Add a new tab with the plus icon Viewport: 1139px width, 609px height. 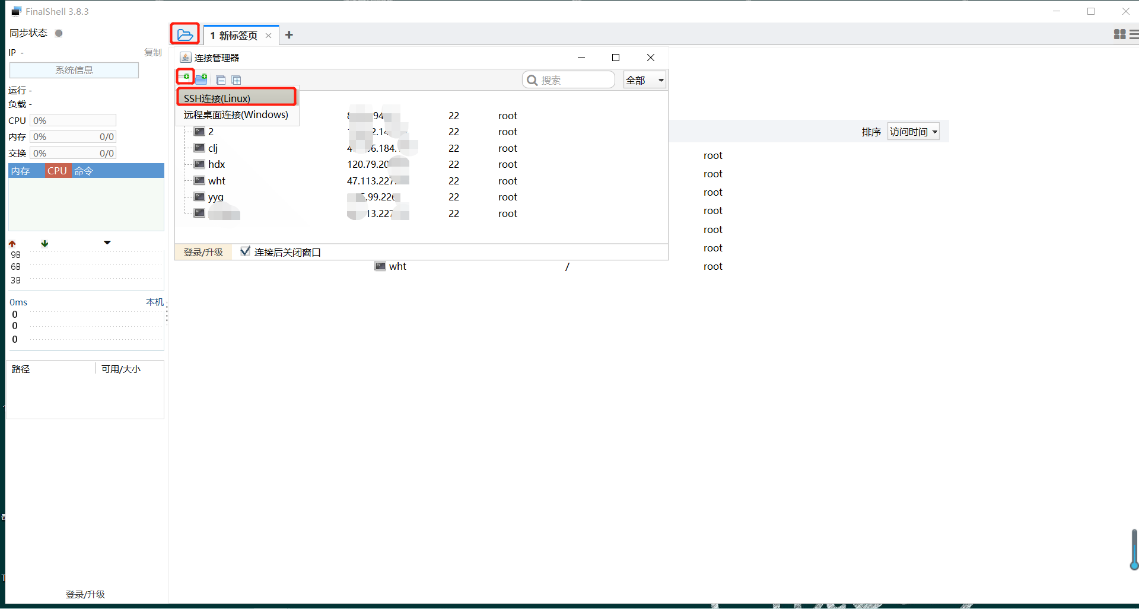pyautogui.click(x=289, y=35)
